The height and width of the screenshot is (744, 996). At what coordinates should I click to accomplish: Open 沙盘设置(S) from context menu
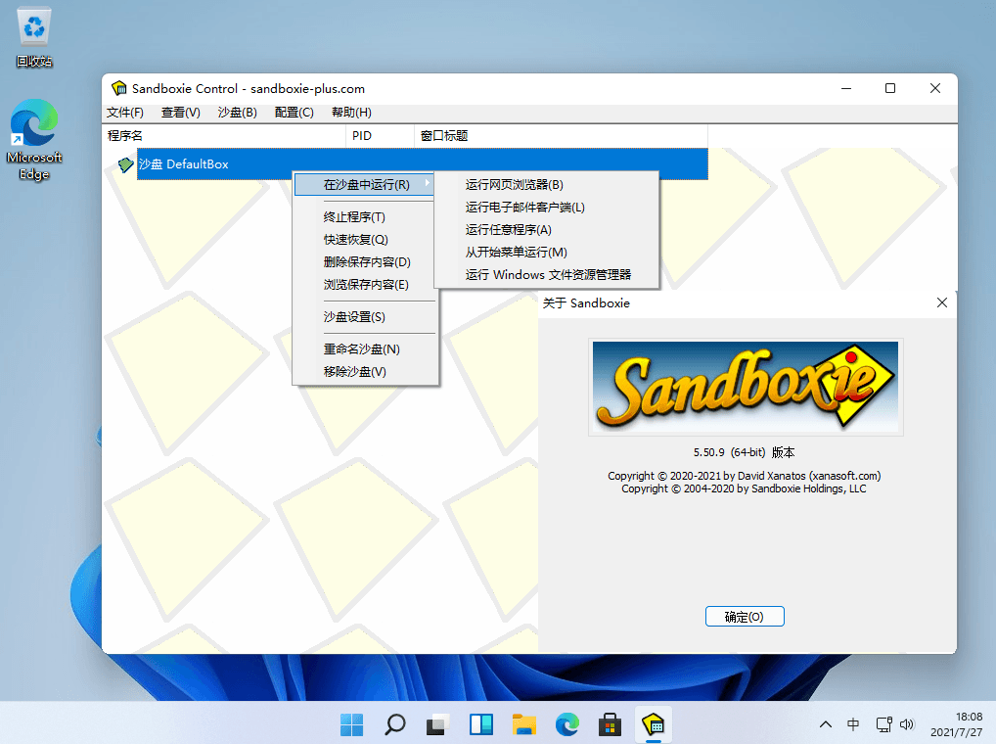[x=365, y=317]
